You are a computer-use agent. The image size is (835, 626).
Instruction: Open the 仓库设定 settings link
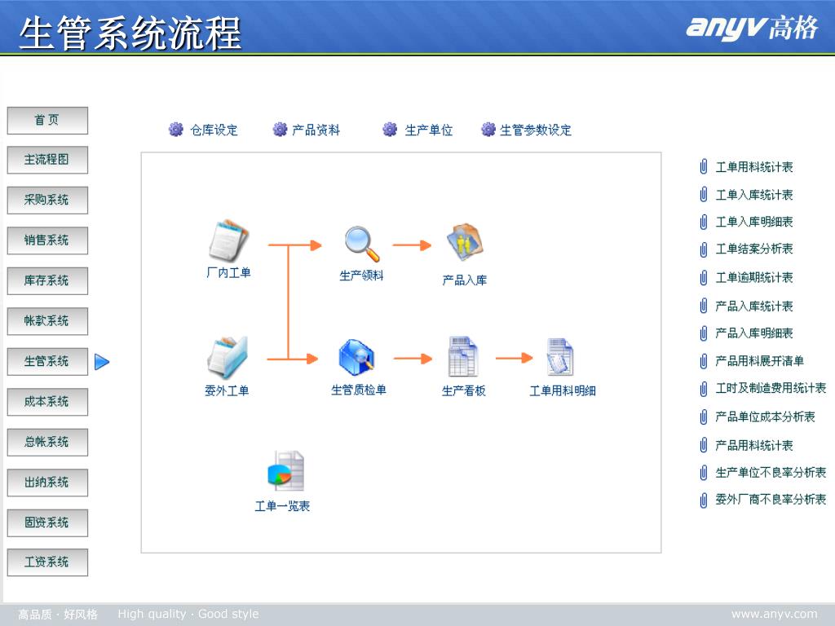click(214, 130)
